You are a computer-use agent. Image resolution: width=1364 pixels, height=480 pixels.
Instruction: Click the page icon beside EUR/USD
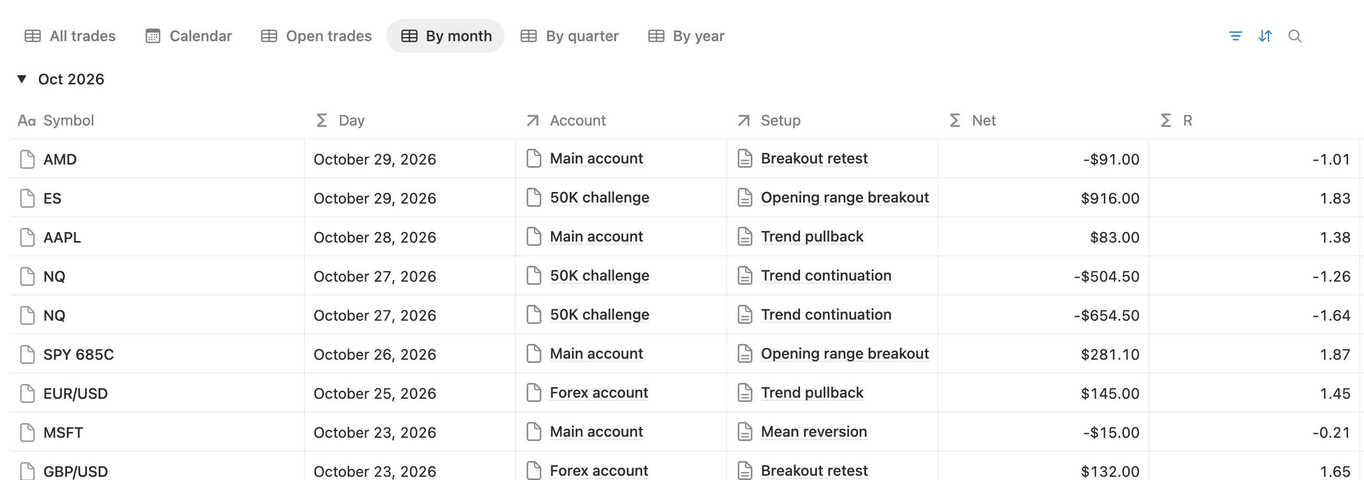click(x=27, y=393)
